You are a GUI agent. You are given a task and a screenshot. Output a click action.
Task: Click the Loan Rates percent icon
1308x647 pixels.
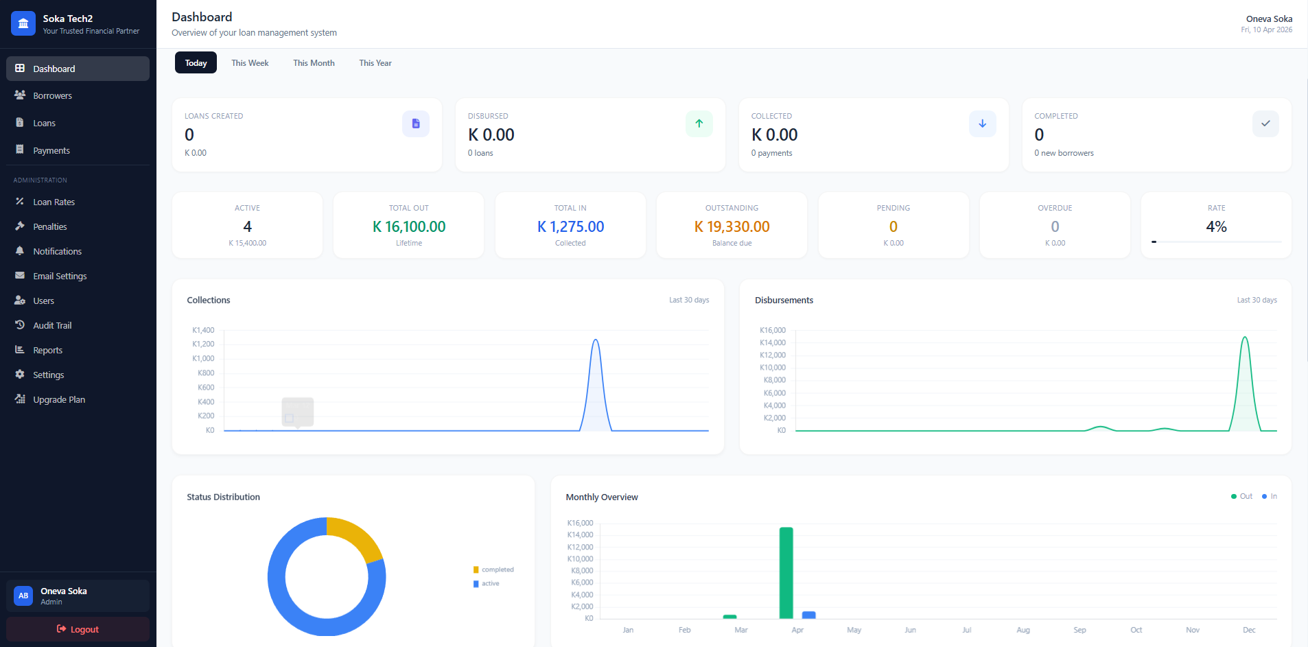pos(21,202)
